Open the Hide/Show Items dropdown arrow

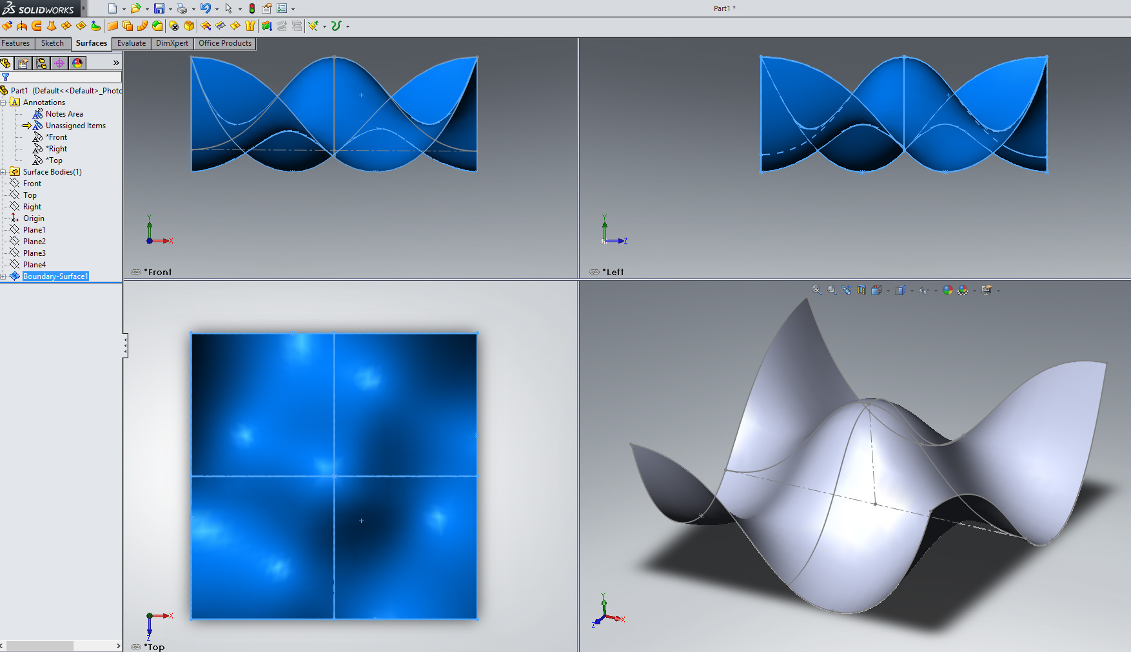coord(936,291)
